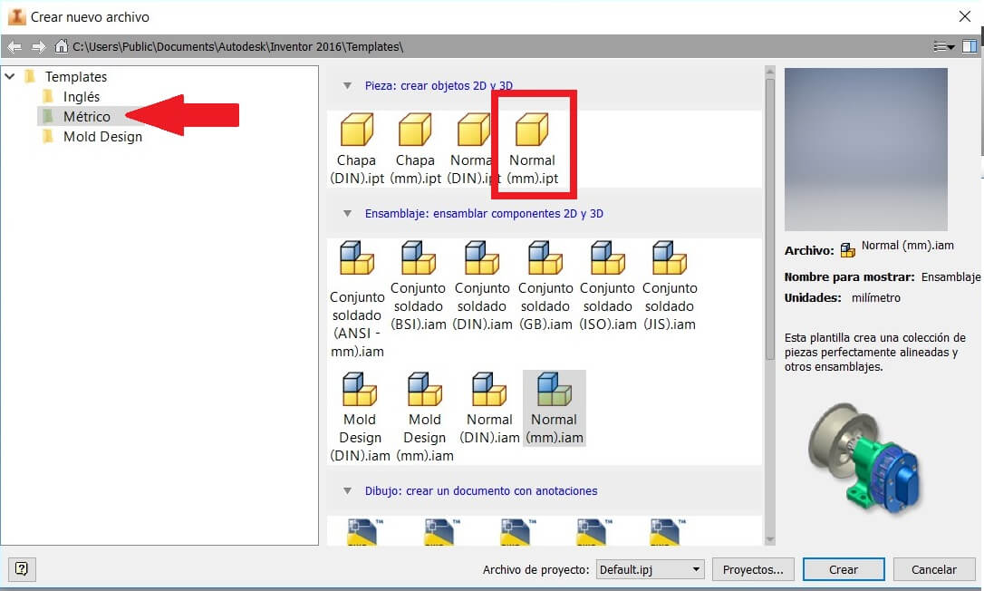Select the Inglés folder
Viewport: 984px width, 591px height.
[x=81, y=97]
